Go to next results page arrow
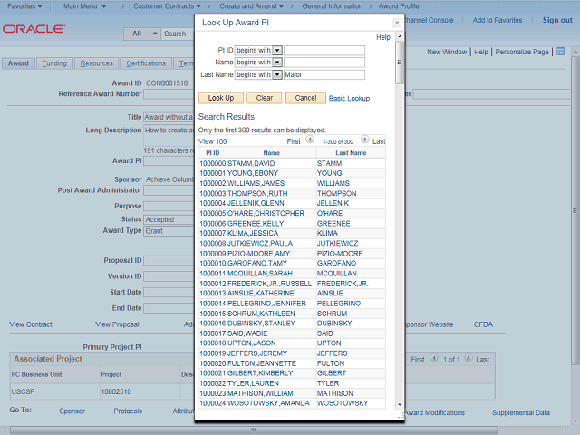 click(x=364, y=140)
